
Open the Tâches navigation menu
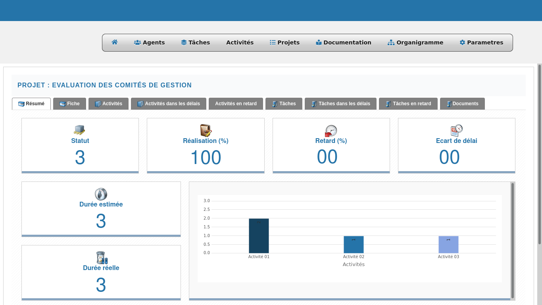click(195, 42)
